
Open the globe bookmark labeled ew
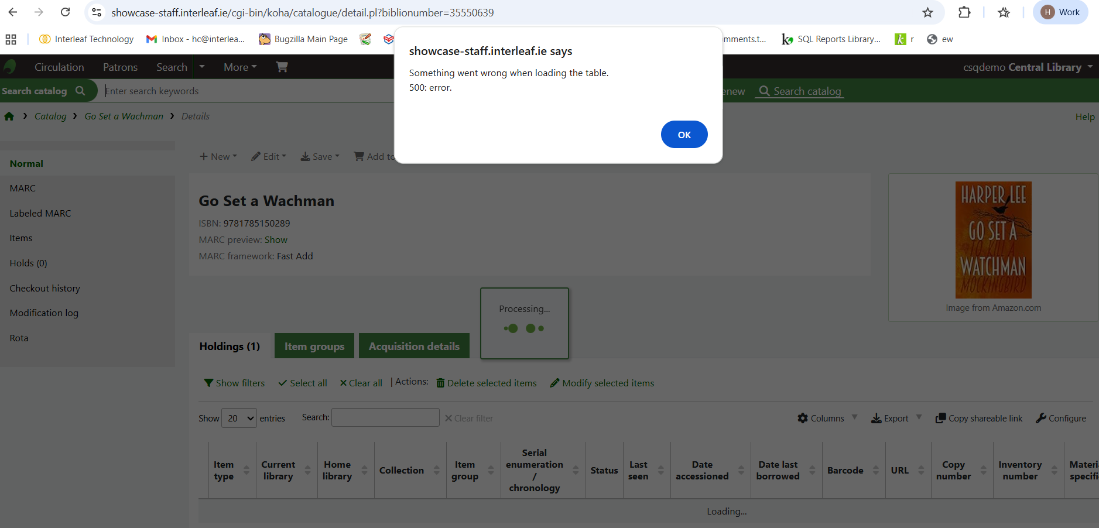(940, 39)
